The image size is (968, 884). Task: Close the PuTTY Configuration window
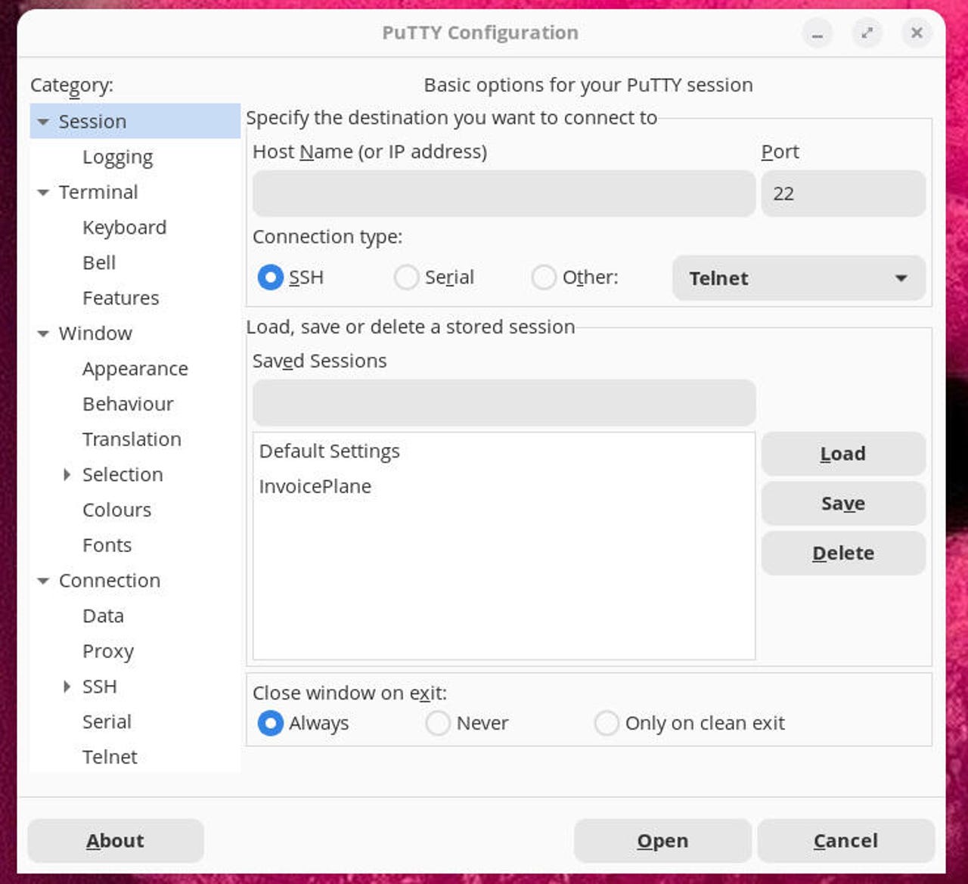(x=917, y=33)
